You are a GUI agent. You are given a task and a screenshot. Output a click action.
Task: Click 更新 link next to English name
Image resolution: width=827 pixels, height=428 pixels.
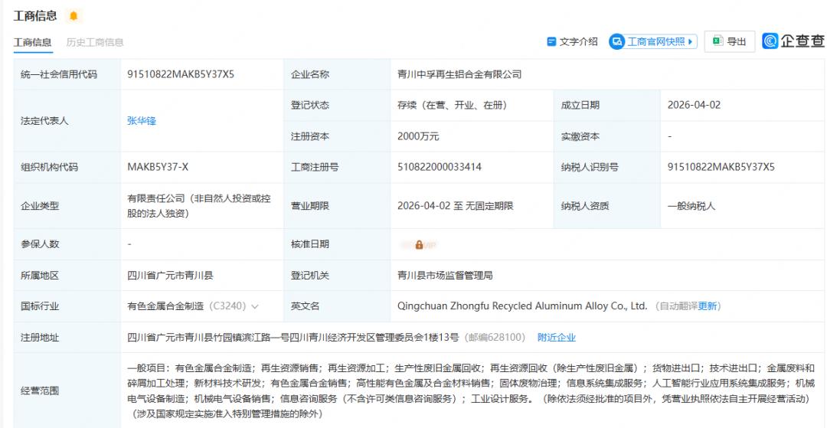[708, 306]
